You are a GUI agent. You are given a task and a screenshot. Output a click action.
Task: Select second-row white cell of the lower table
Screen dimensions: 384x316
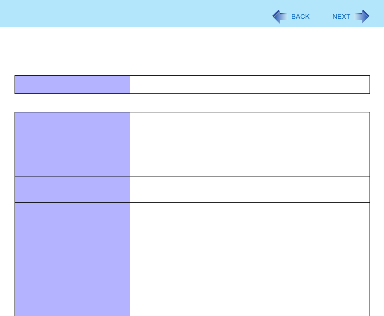249,189
